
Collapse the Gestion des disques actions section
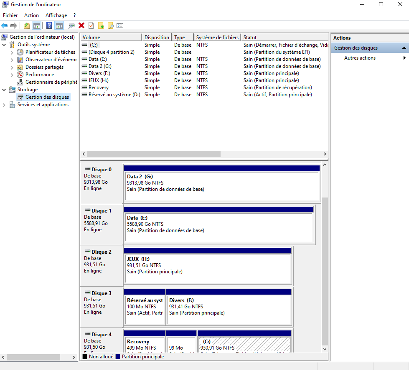[404, 48]
